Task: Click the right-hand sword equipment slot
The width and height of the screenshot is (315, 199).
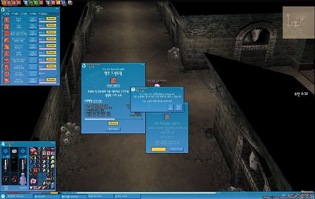Action: click(x=23, y=165)
